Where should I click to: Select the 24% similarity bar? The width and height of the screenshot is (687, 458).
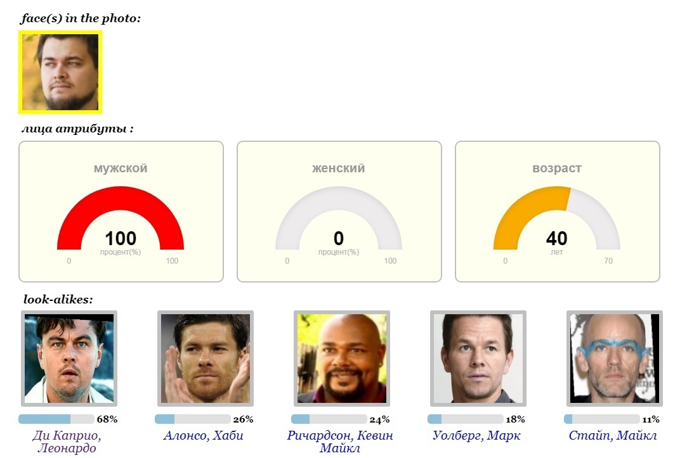point(329,419)
